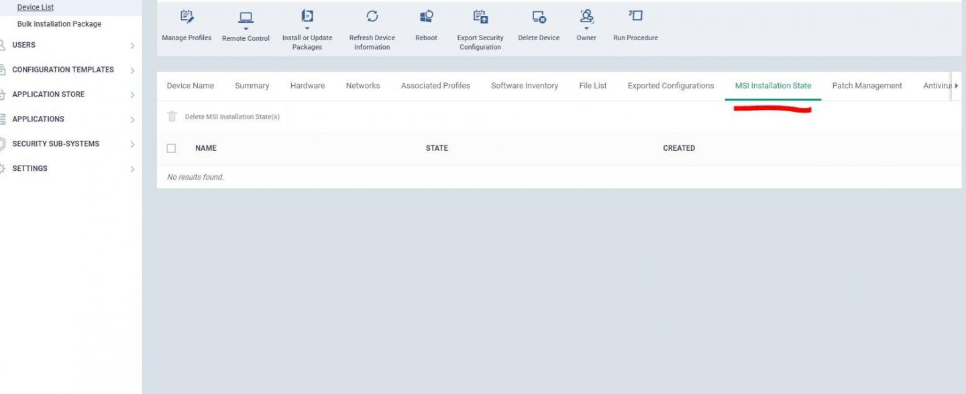Click Export Security Configuration icon
This screenshot has width=966, height=394.
(480, 16)
